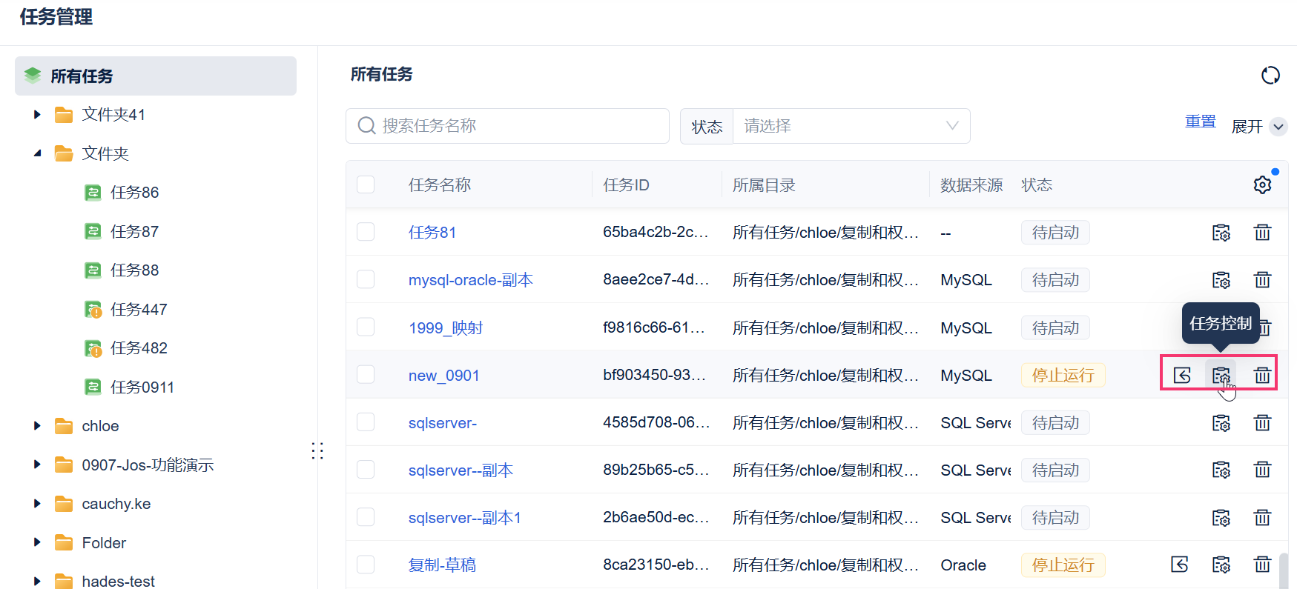
Task: Delete the new_0901 task
Action: (1262, 376)
